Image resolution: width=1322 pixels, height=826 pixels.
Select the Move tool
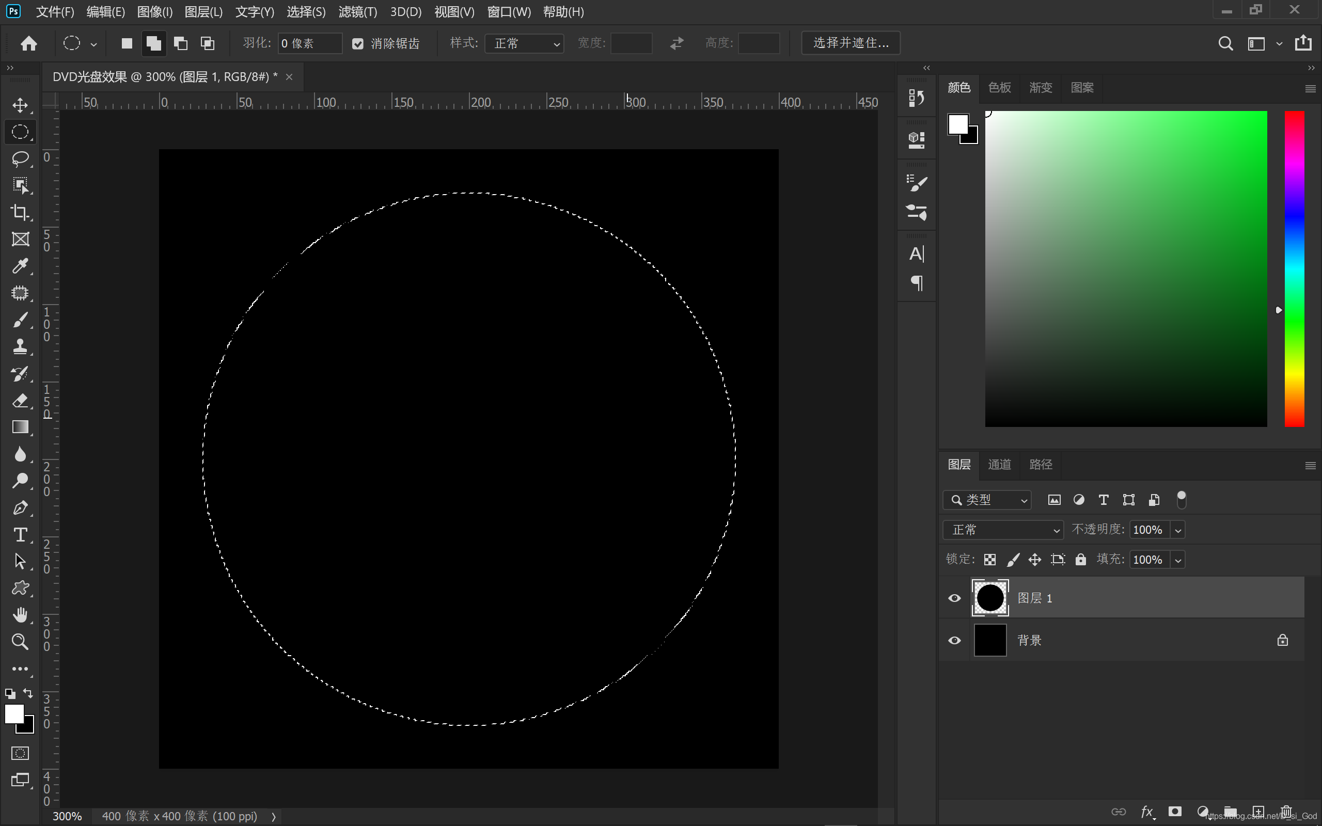coord(20,105)
